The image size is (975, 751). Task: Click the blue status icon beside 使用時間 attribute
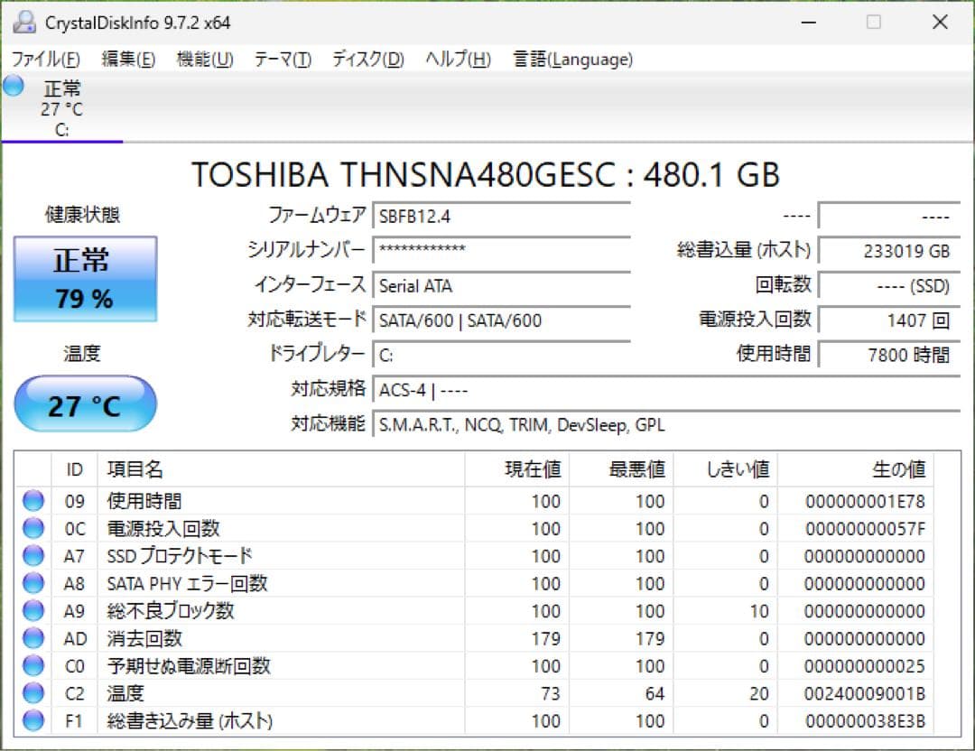pyautogui.click(x=32, y=501)
